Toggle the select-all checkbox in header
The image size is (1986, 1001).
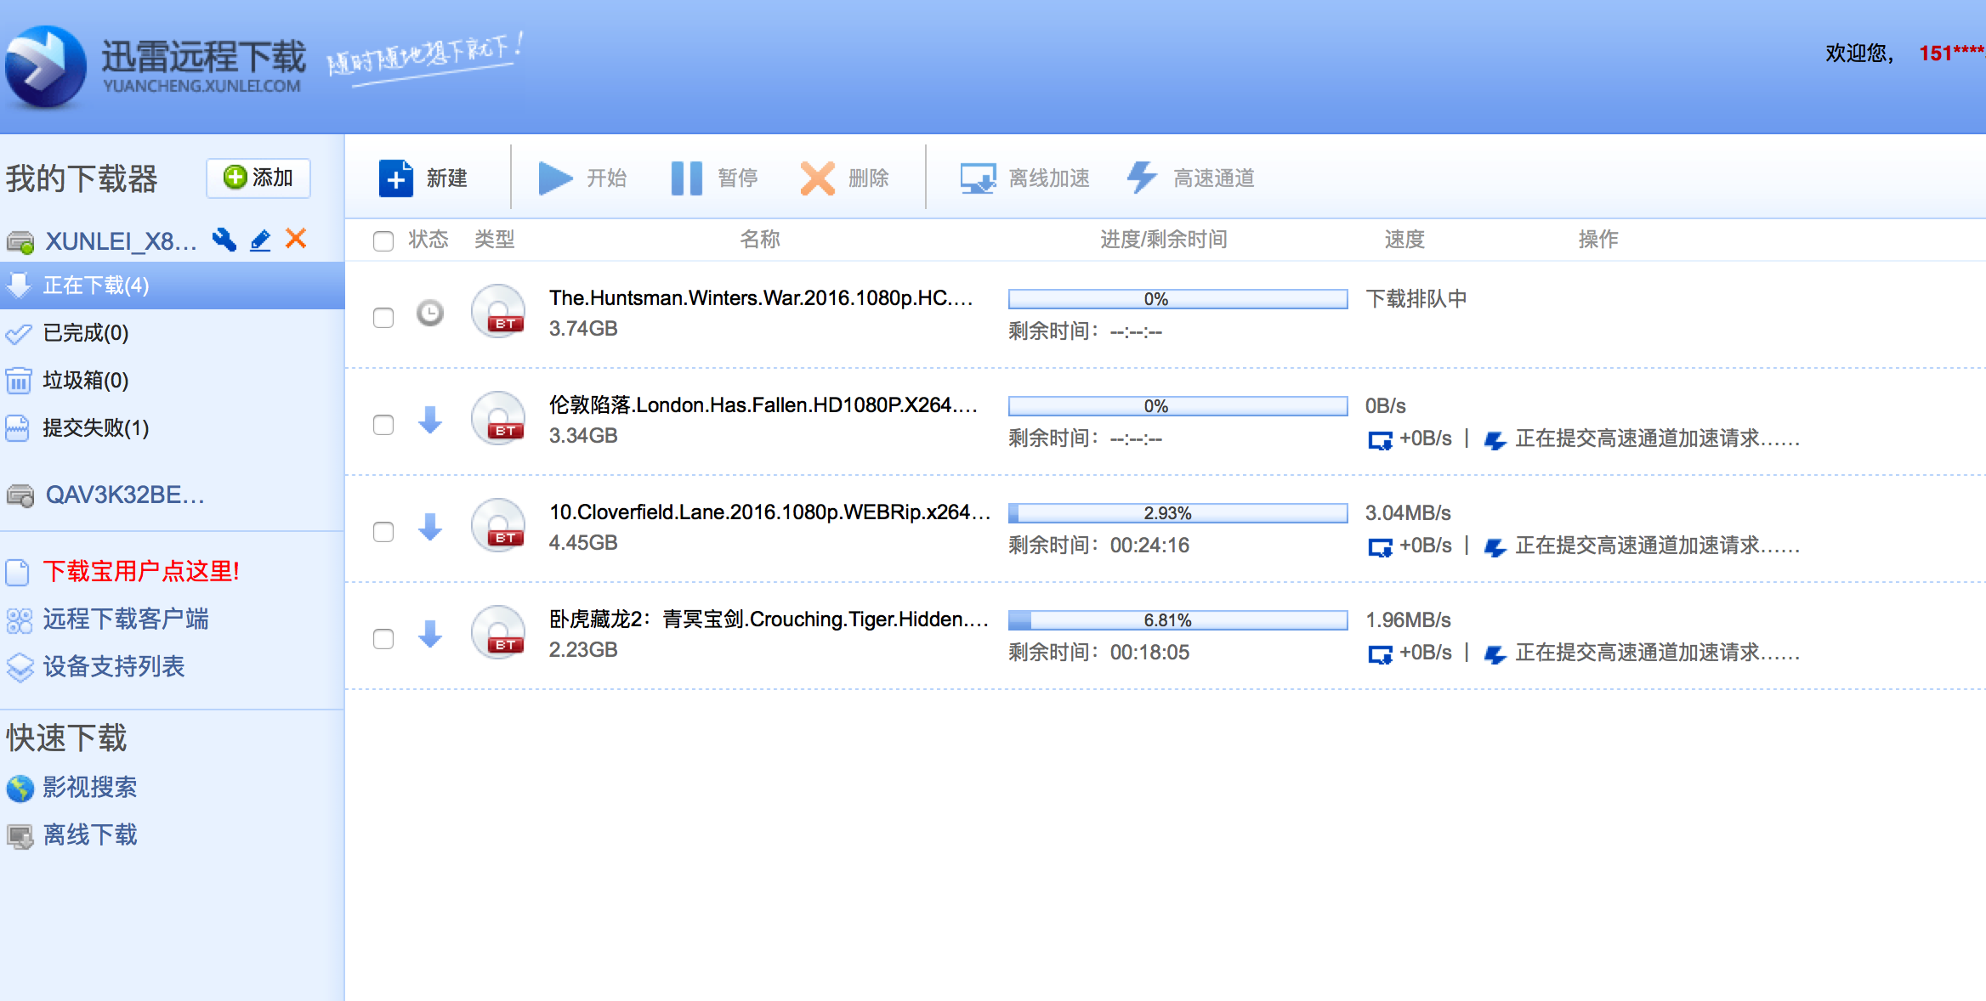point(383,241)
